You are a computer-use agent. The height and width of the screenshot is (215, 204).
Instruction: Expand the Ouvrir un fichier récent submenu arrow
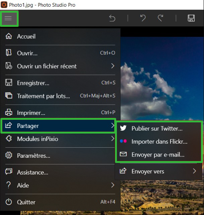[x=113, y=66]
